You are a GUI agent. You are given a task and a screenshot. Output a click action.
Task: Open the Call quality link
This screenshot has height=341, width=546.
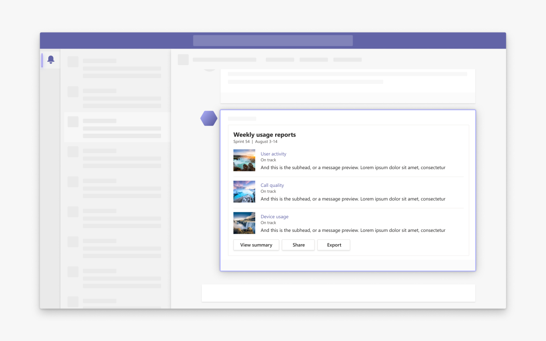272,186
